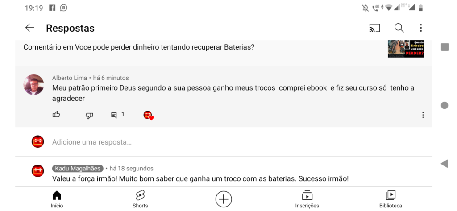Viewport: 457px width, 211px height.
Task: Toggle the creator heart on comment
Action: (148, 115)
